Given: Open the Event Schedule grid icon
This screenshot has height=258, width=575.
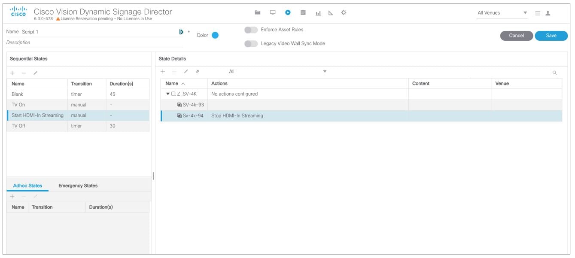Looking at the screenshot, I should pos(303,12).
